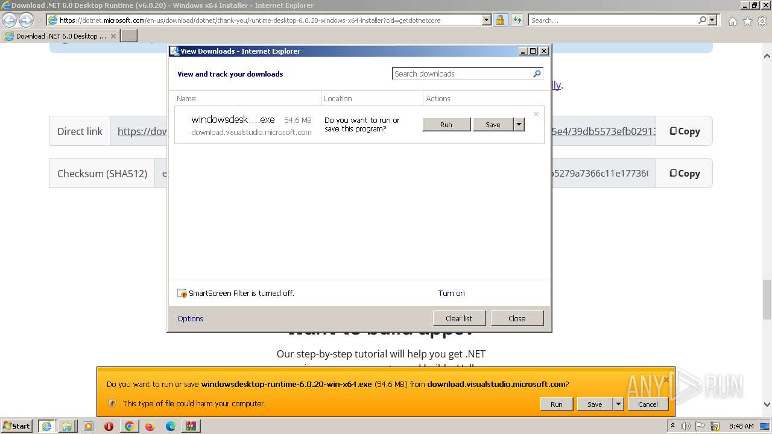Click Internet Explorer taskbar icon
Screen dimensions: 772x434
coord(46,426)
